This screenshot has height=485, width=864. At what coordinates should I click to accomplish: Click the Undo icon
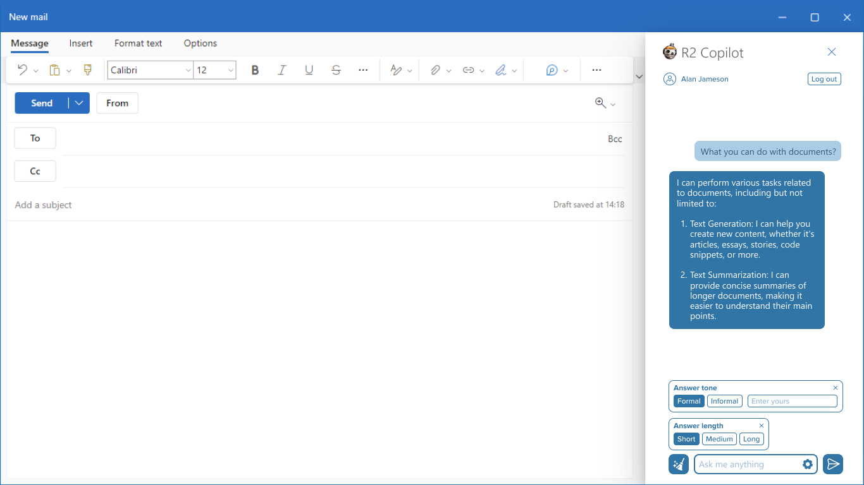point(22,70)
